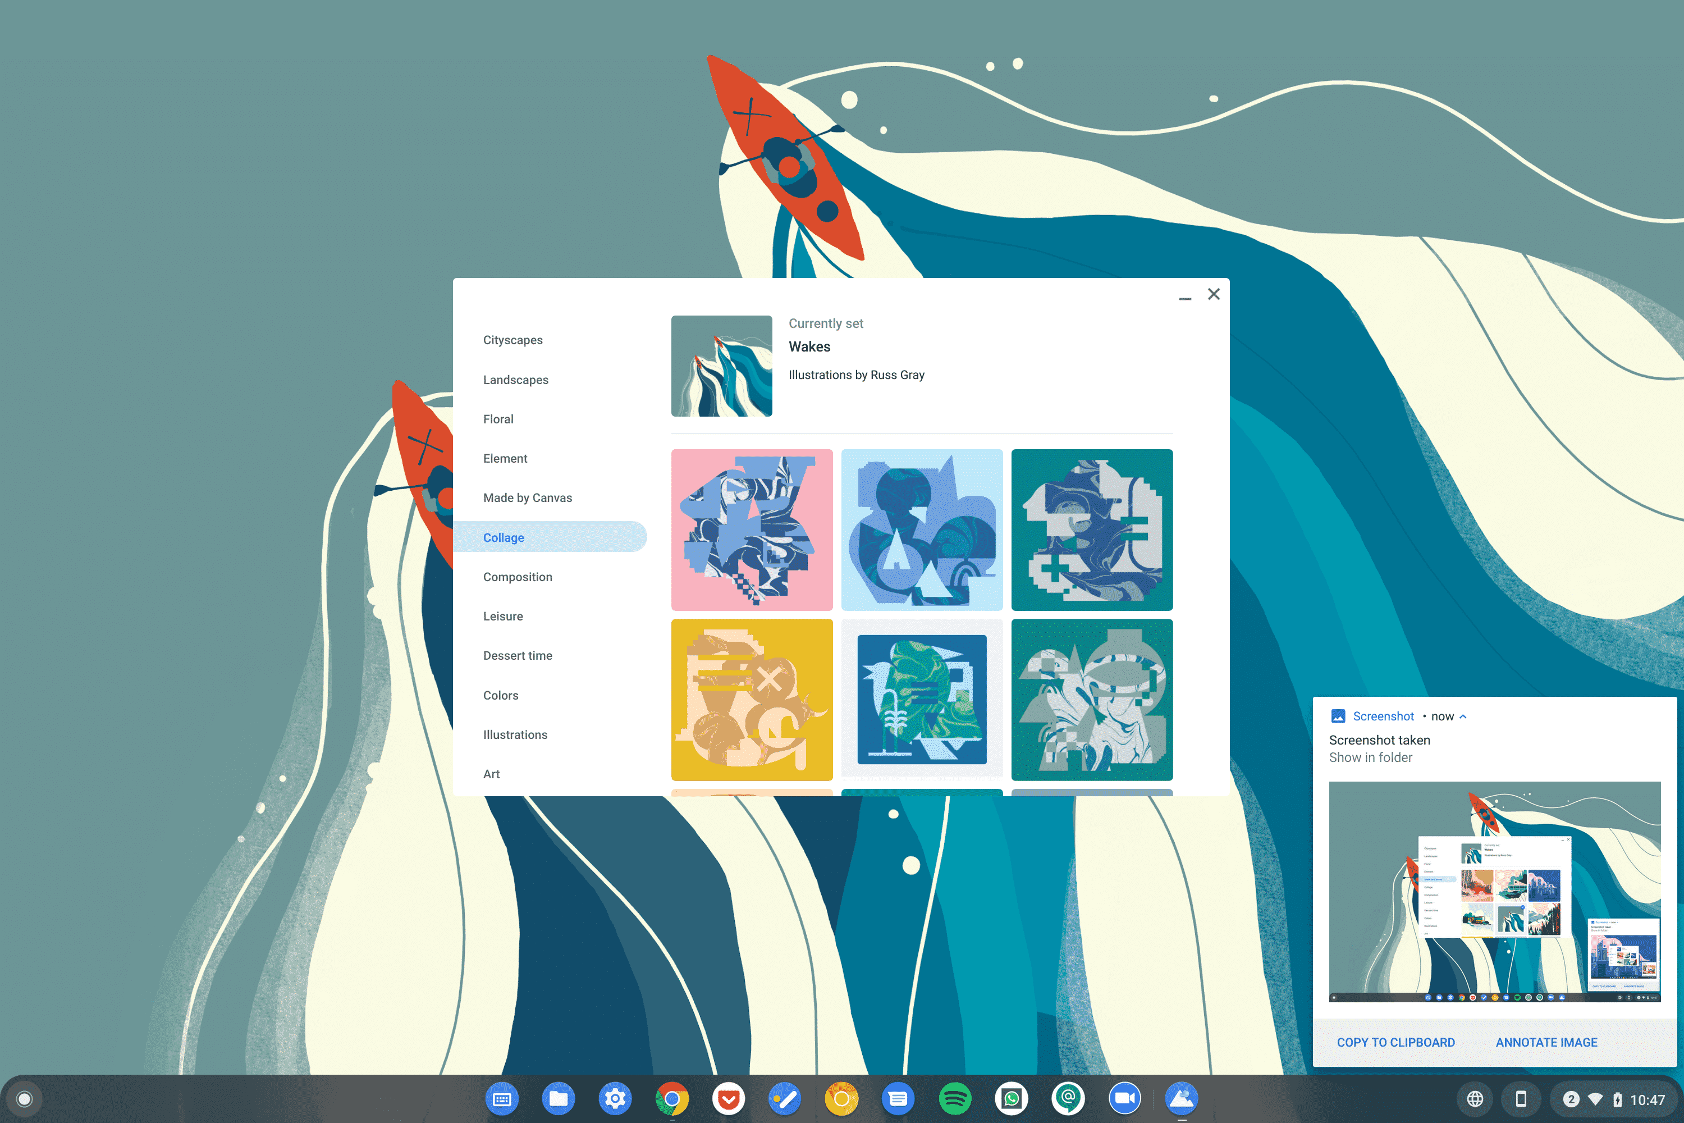Viewport: 1684px width, 1123px height.
Task: Open the Google Messages app
Action: [898, 1098]
